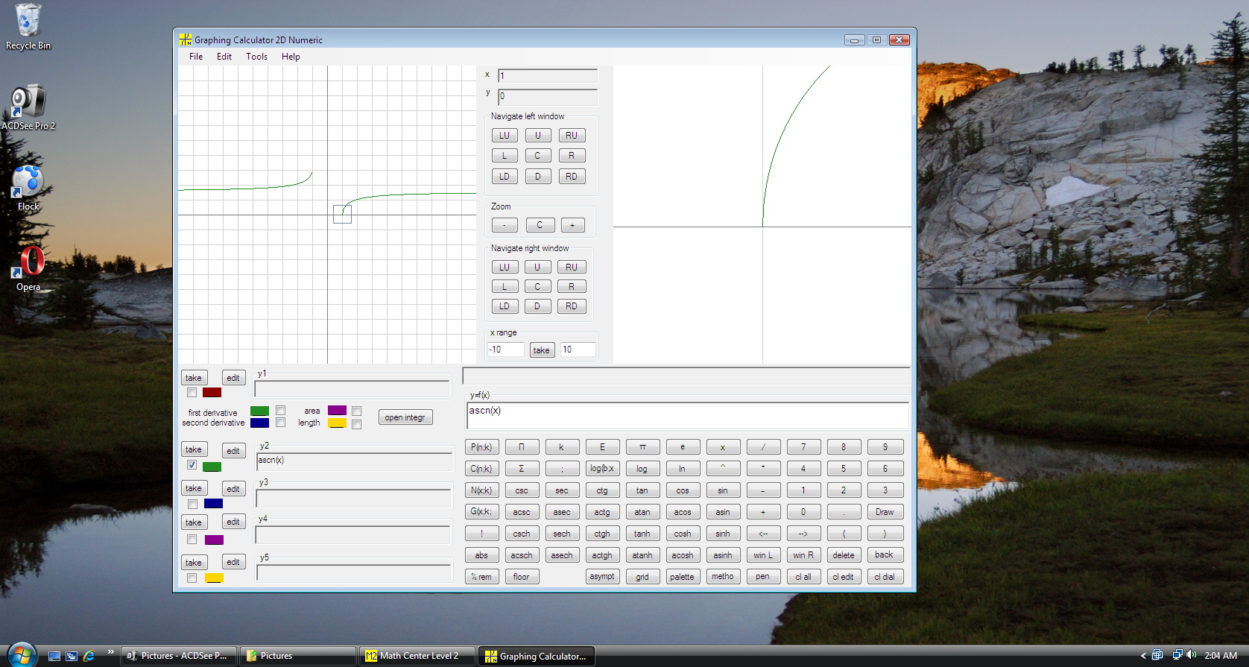Click RD in Navigate left window
This screenshot has height=667, width=1249.
pos(571,177)
